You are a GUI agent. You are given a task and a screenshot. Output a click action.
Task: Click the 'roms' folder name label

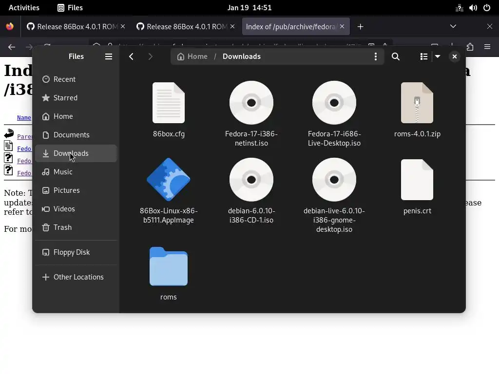pos(169,297)
